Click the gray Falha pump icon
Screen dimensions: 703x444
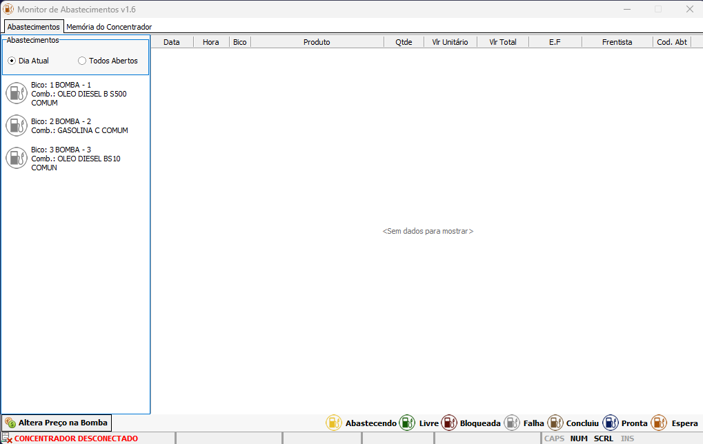click(512, 423)
